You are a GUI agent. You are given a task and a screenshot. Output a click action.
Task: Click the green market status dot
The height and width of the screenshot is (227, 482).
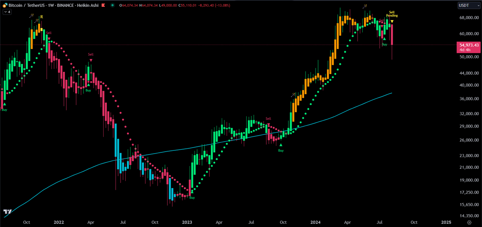(112, 5)
